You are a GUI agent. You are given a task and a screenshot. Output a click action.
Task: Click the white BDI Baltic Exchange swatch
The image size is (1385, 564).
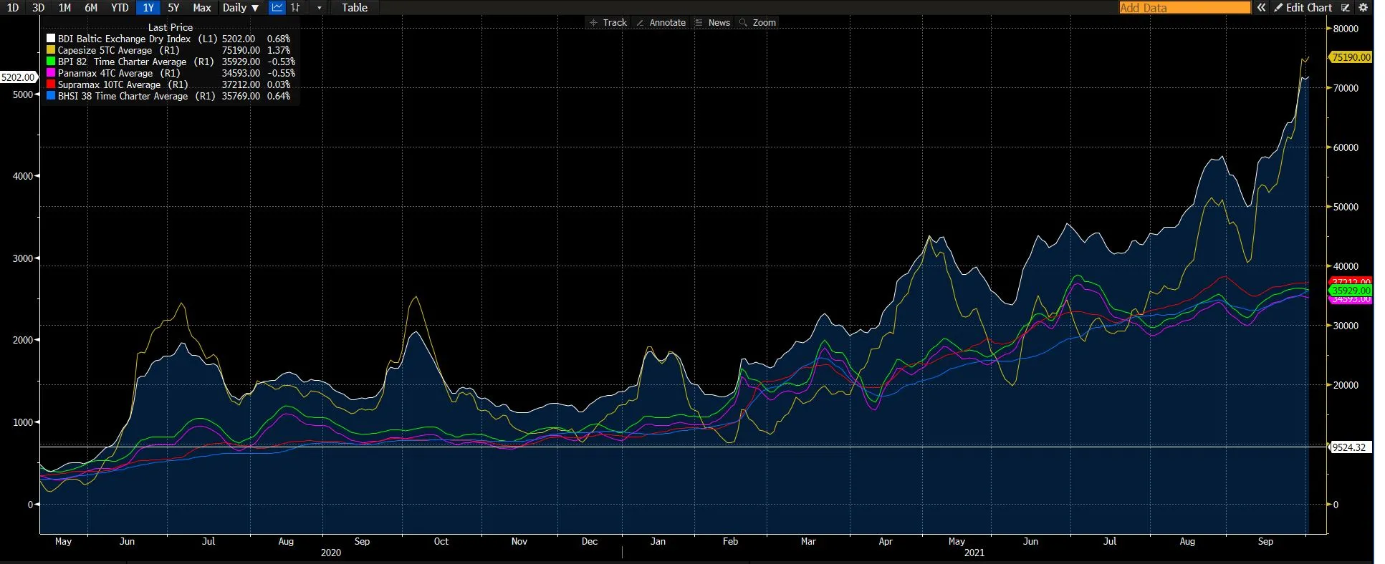51,39
